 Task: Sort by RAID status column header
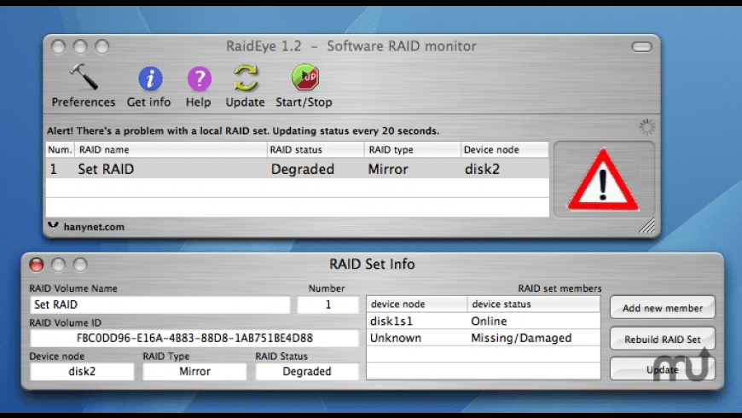314,150
